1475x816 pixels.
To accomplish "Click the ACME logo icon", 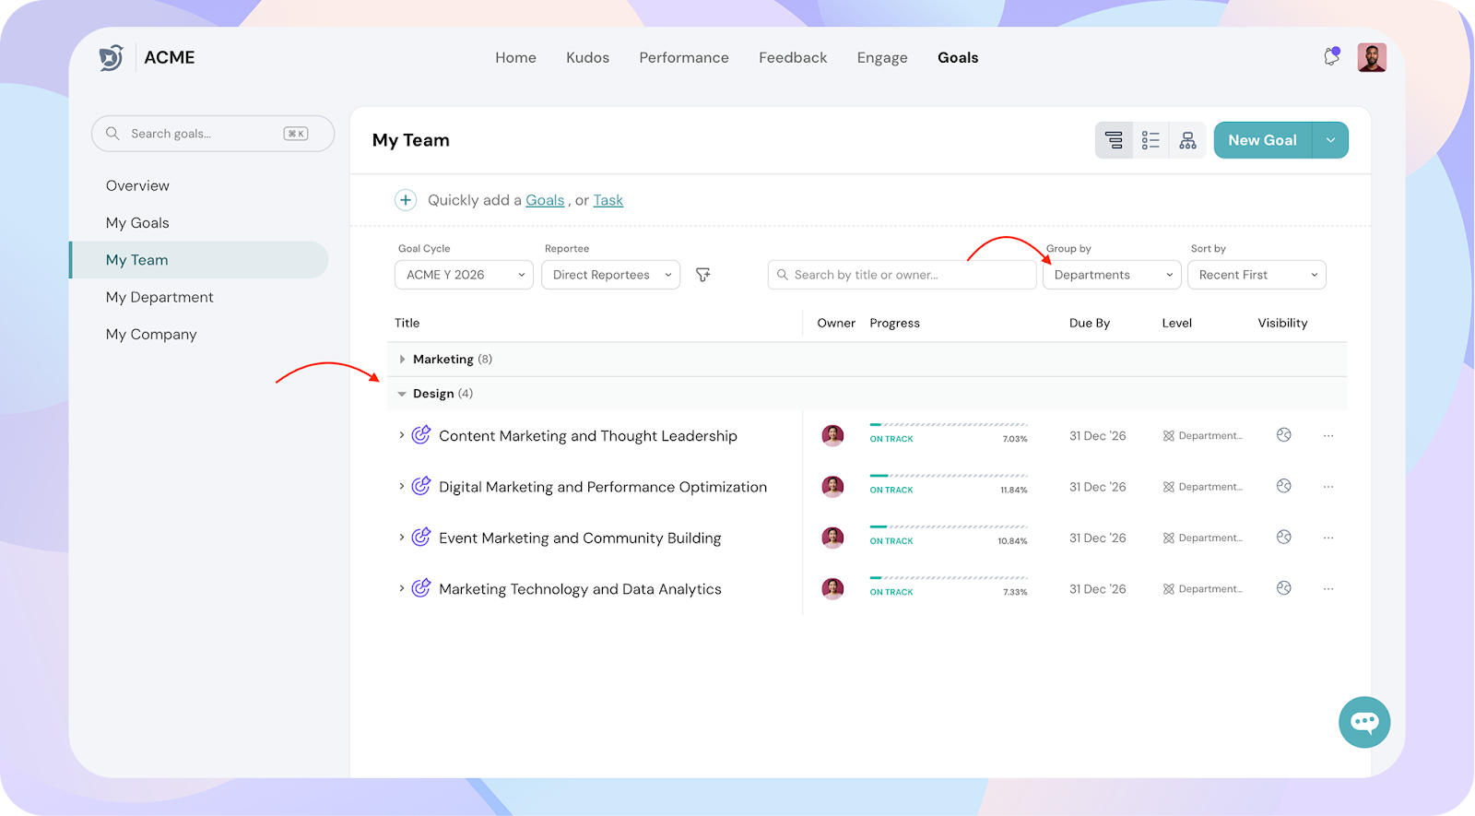I will 111,57.
